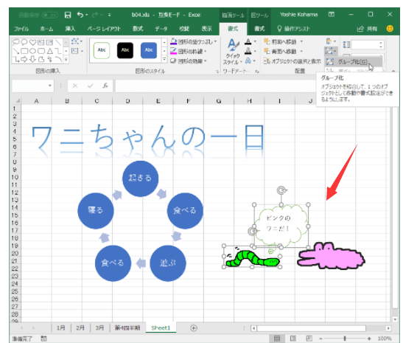Click the Undo arrow icon
Image resolution: width=403 pixels, height=343 pixels.
(x=80, y=15)
